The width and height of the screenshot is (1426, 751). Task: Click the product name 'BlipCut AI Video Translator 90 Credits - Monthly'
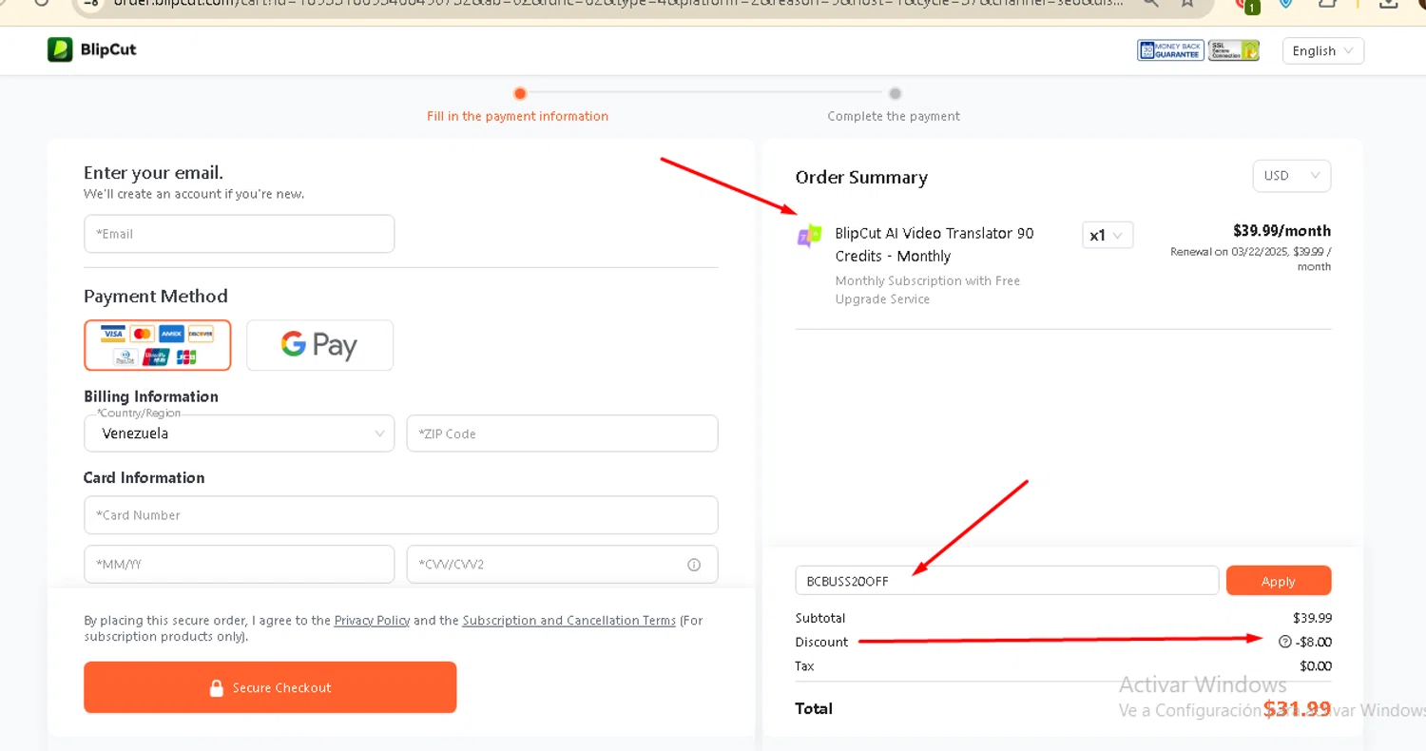point(934,244)
